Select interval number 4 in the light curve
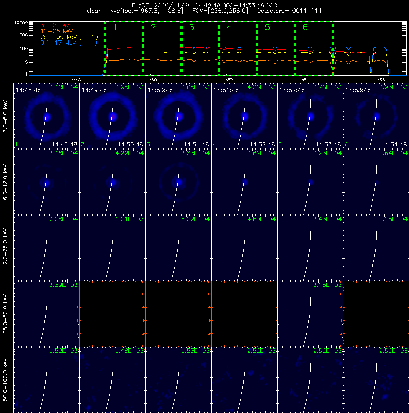409x413 pixels. [229, 27]
